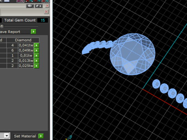
Task: Click green arrow for 0,013tw row
Action: coord(37,61)
